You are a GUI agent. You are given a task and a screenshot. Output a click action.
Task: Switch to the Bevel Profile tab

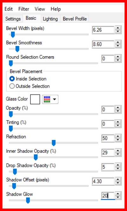(75, 19)
